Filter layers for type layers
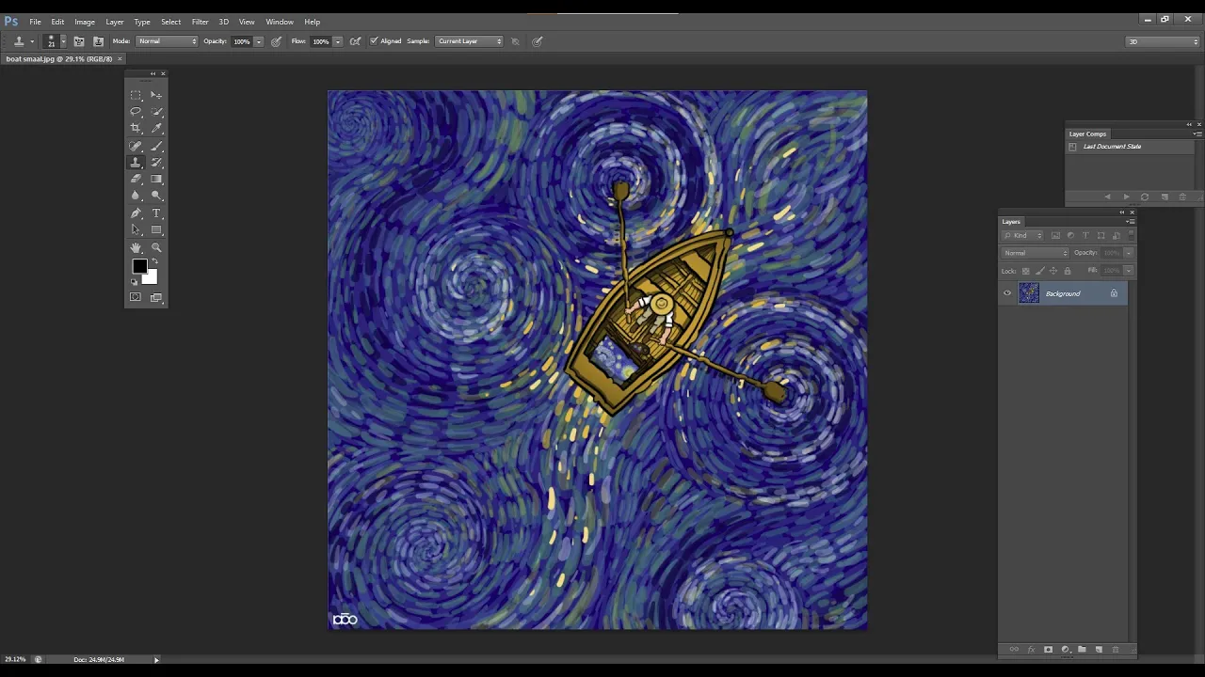 (1085, 236)
